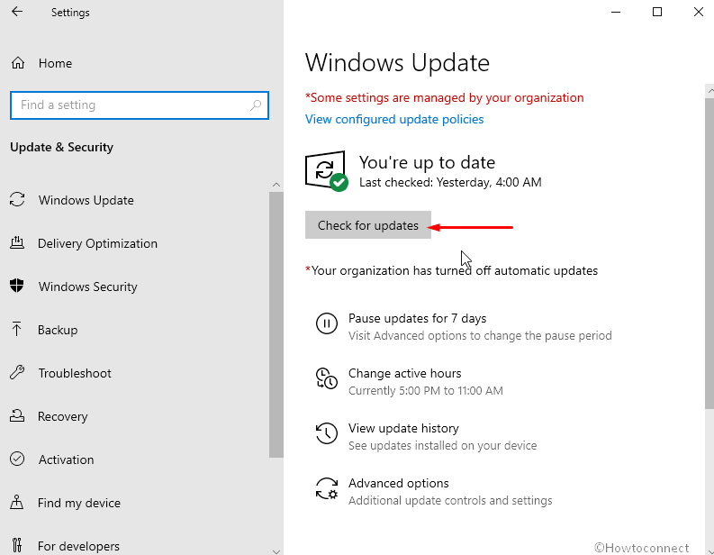Select Windows Update in sidebar
714x555 pixels.
point(86,200)
